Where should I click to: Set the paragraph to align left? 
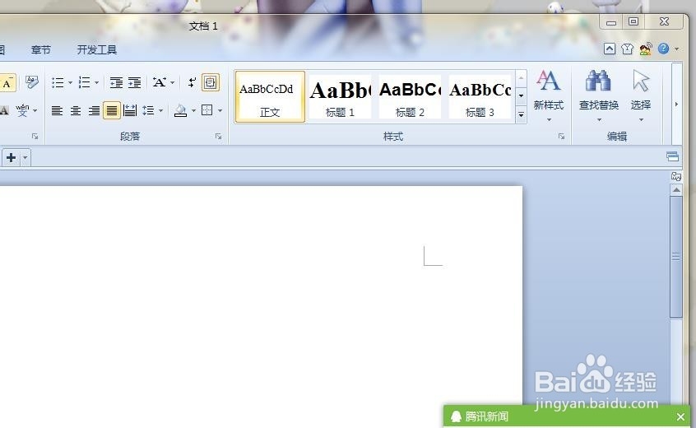57,110
